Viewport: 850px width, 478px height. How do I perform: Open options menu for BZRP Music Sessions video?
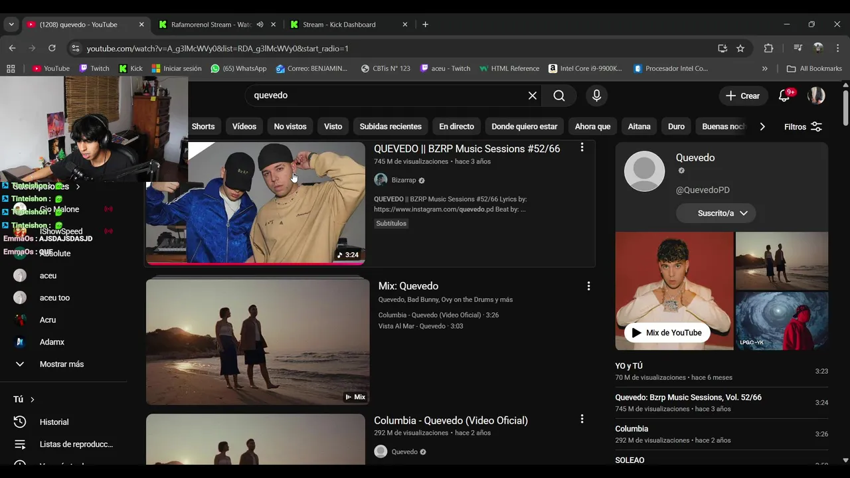pyautogui.click(x=582, y=147)
